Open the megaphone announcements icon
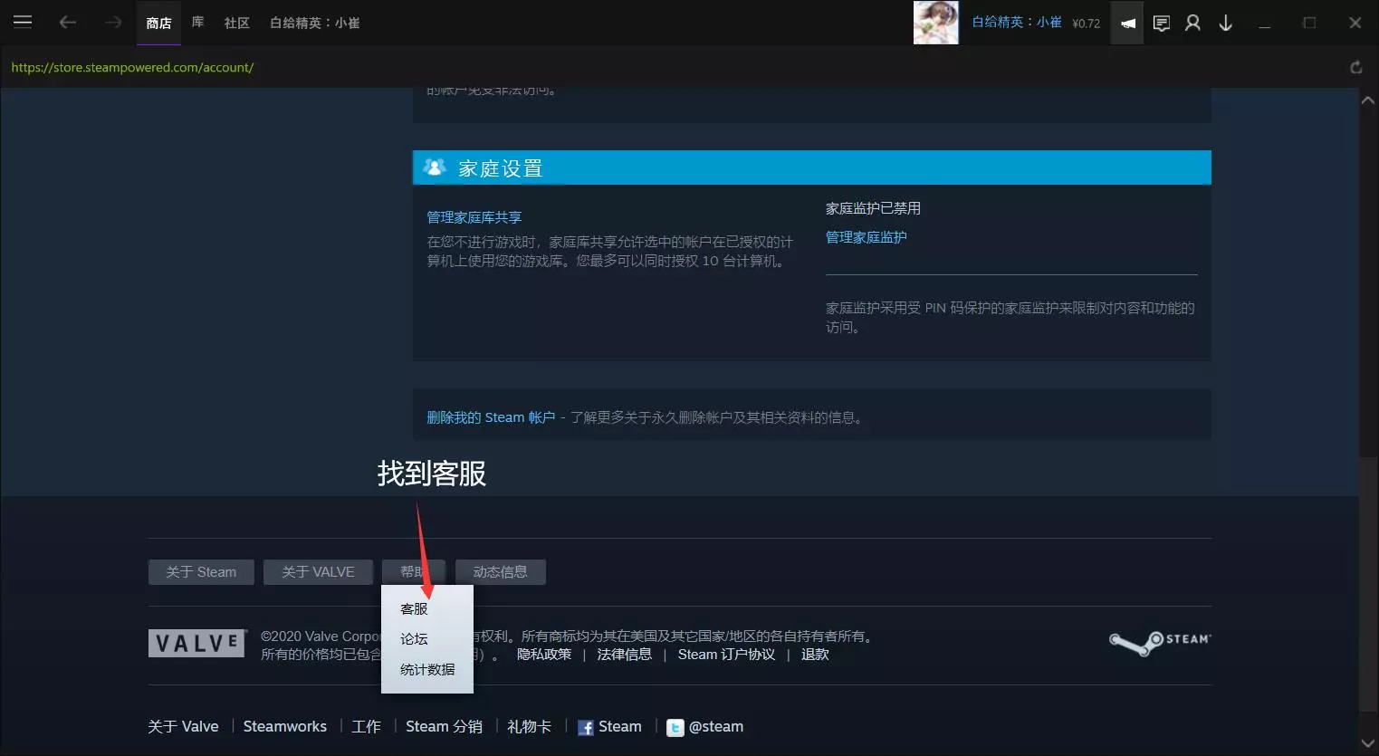1379x756 pixels. tap(1127, 23)
